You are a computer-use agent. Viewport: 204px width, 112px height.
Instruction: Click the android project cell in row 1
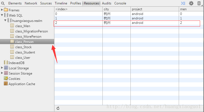tap(155, 18)
